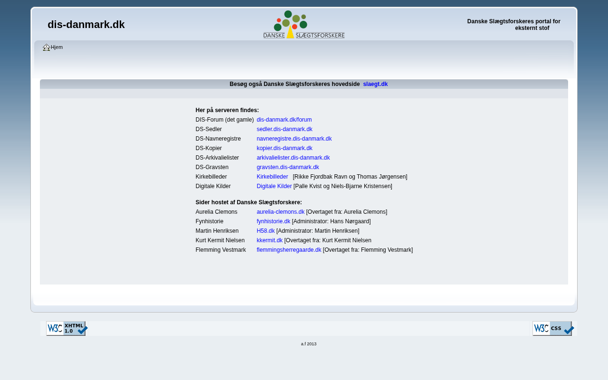Open sedler.dis-danmark.dk link
Viewport: 608px width, 380px height.
point(285,129)
